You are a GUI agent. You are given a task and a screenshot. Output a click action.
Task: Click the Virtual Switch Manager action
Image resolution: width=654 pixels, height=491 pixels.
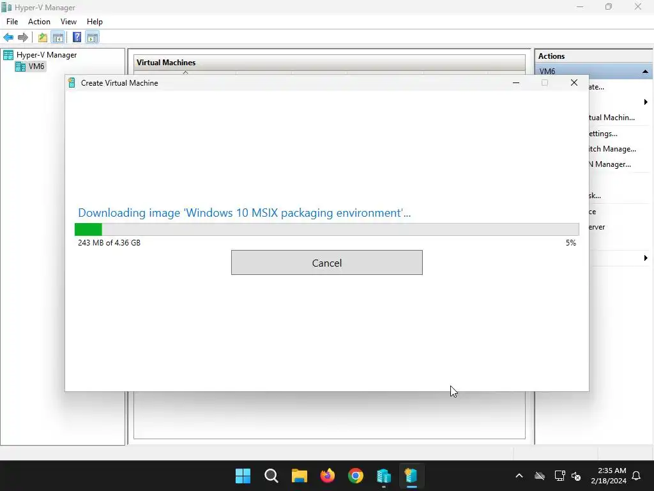coord(612,148)
